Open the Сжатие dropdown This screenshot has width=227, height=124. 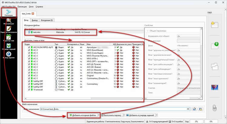pos(189,88)
